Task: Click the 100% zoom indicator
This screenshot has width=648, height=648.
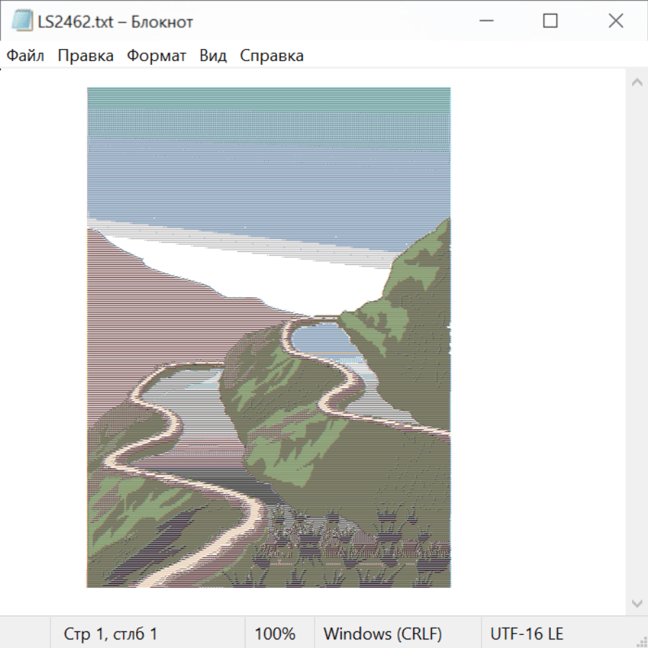Action: pos(279,633)
